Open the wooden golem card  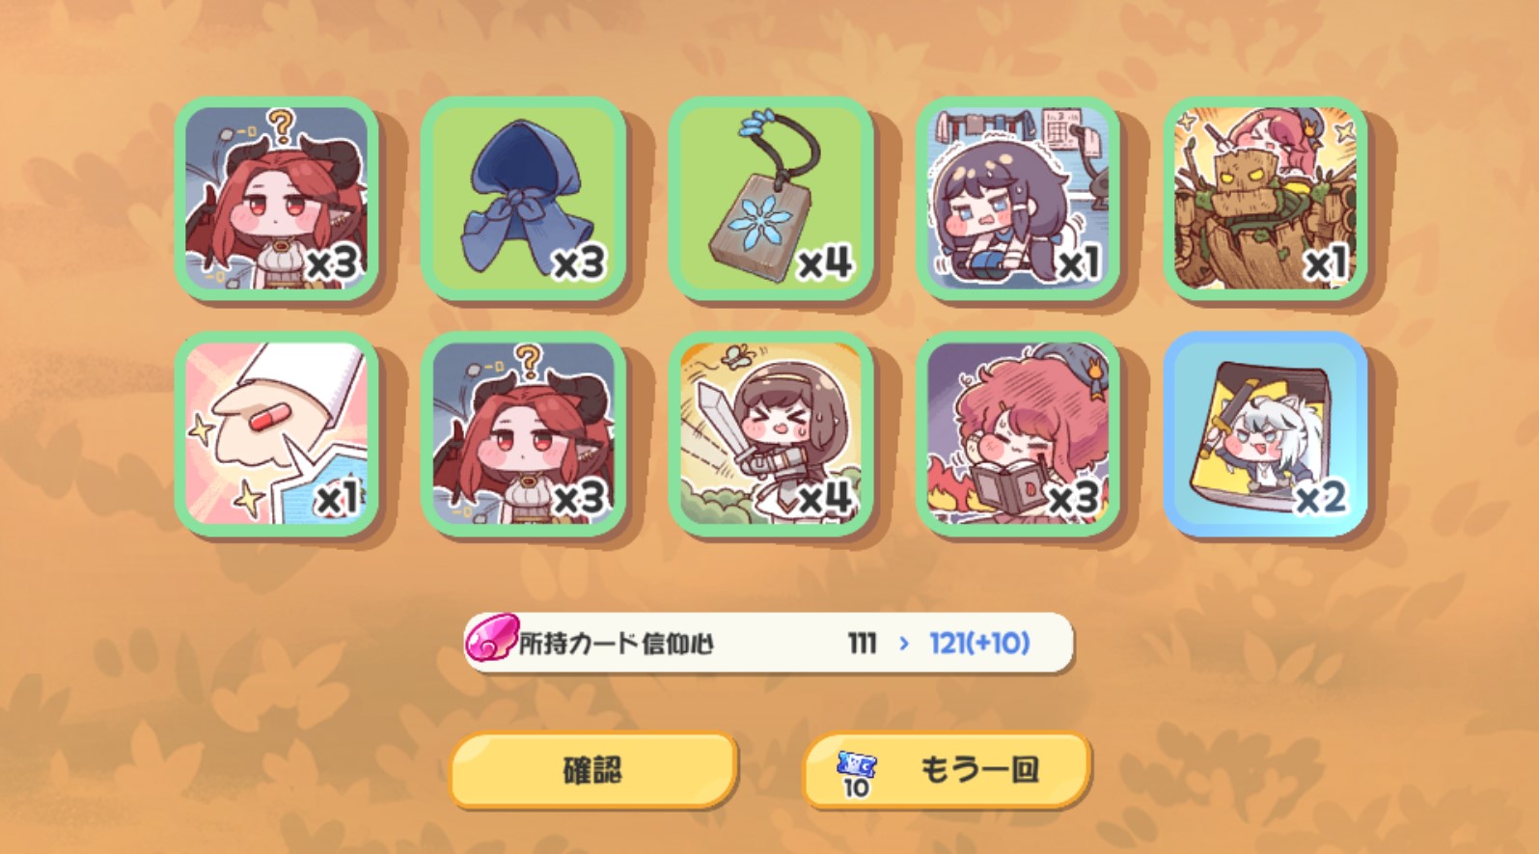tap(1265, 198)
